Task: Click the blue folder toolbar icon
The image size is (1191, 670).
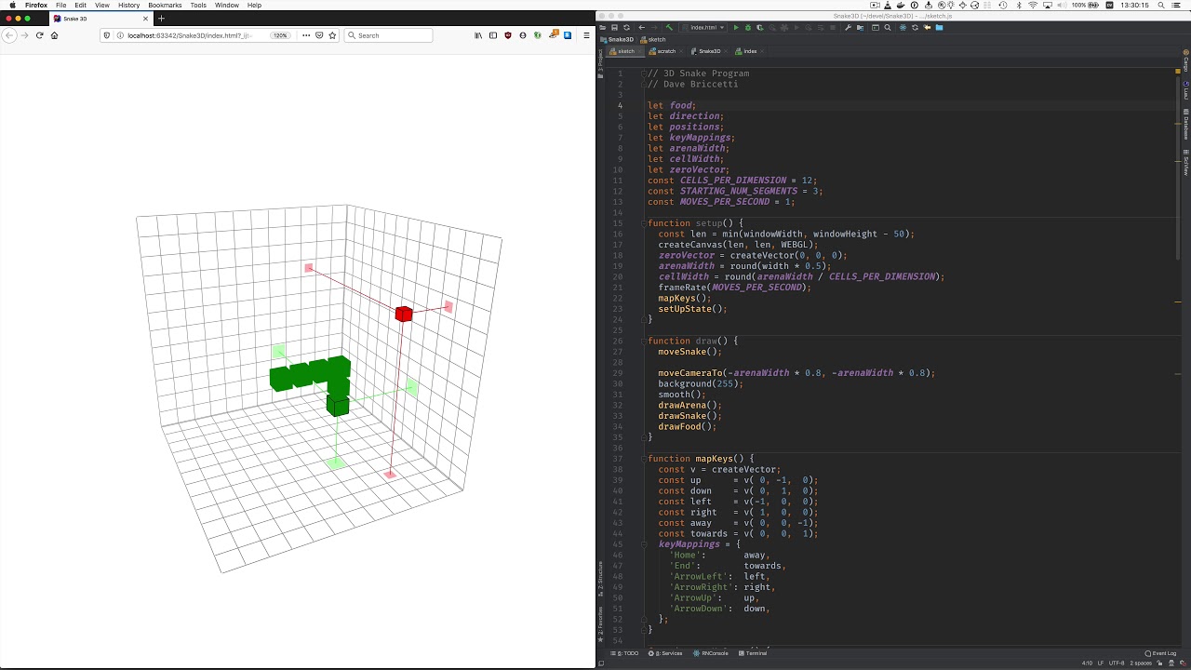Action: click(x=939, y=28)
